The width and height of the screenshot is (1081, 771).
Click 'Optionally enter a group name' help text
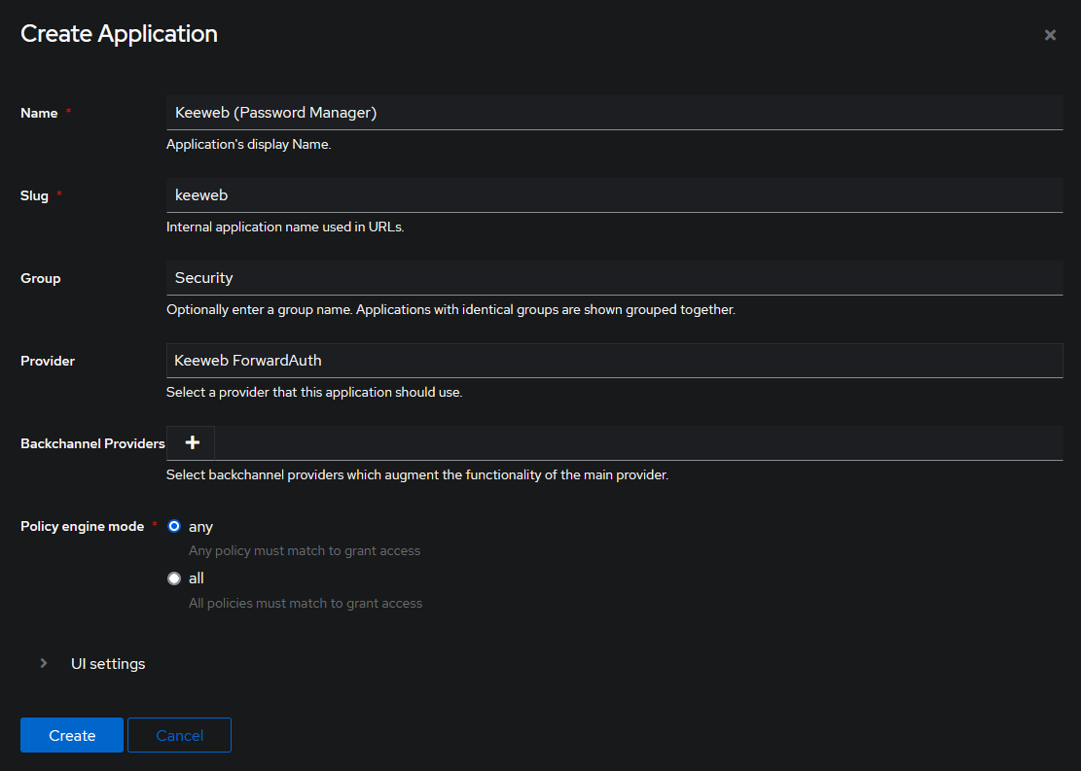click(x=450, y=309)
